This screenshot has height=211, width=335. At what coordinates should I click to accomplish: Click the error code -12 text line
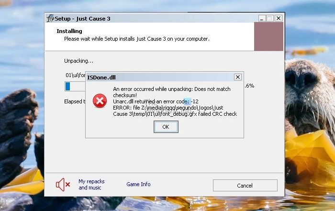pos(156,101)
